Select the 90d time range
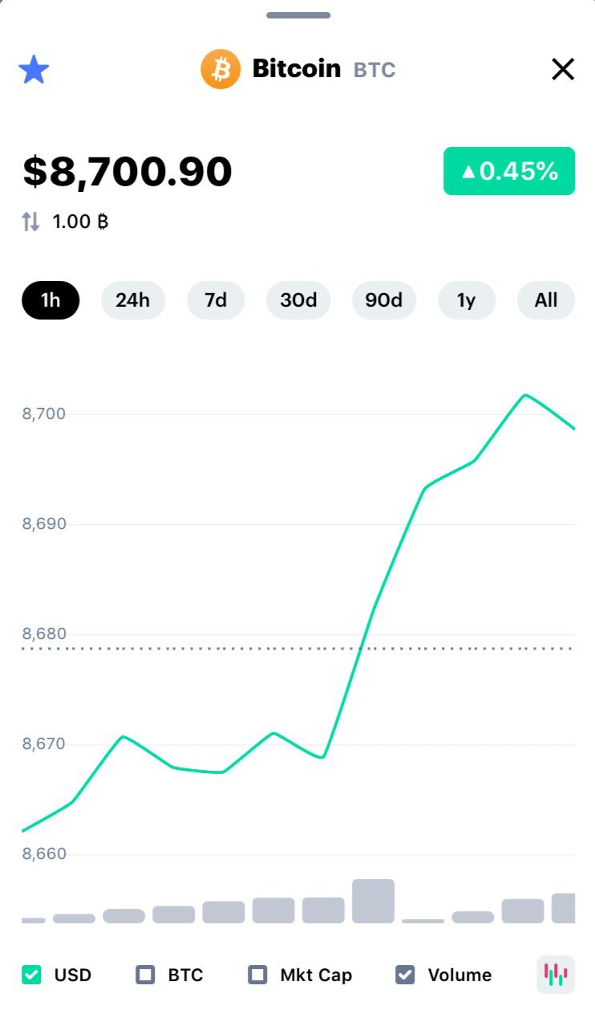 tap(384, 300)
